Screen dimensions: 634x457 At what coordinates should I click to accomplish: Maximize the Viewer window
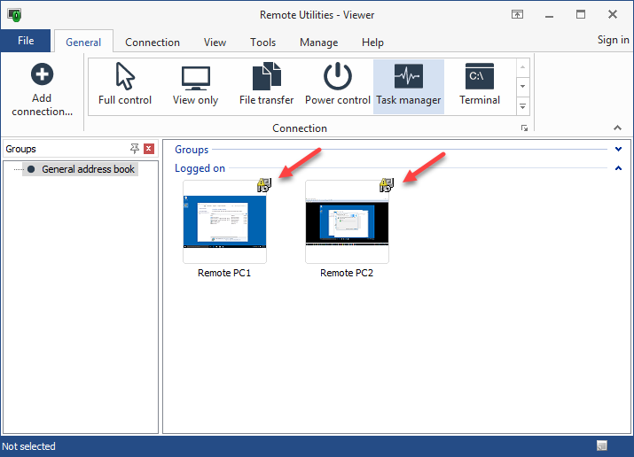tap(581, 14)
